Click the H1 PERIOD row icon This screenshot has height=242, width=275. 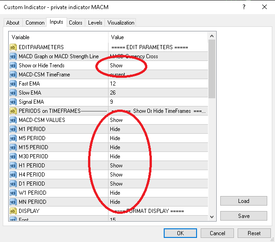pyautogui.click(x=13, y=166)
